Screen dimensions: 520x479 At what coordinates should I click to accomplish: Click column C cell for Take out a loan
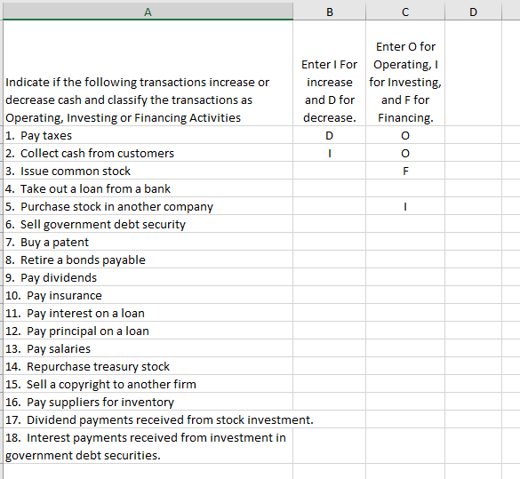tap(405, 188)
